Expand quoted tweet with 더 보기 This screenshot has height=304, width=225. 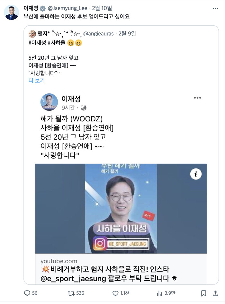(x=37, y=81)
